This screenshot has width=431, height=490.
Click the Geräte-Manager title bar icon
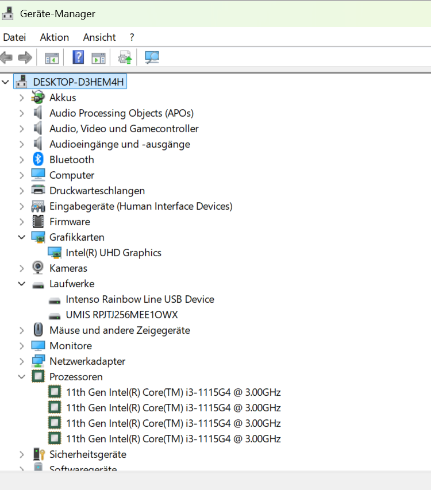7,13
